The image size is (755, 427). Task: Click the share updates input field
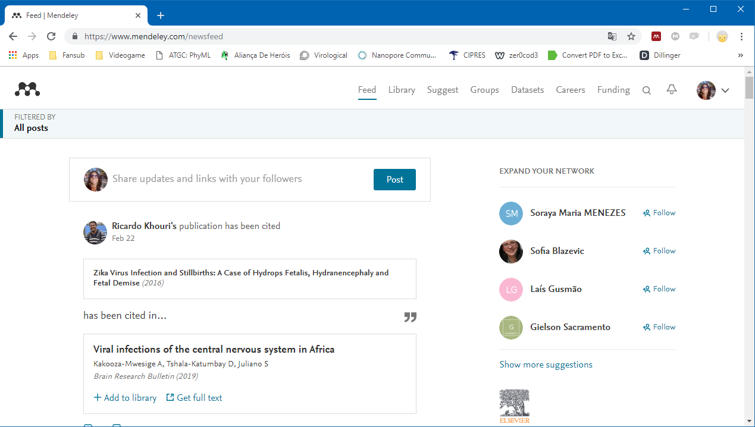238,179
